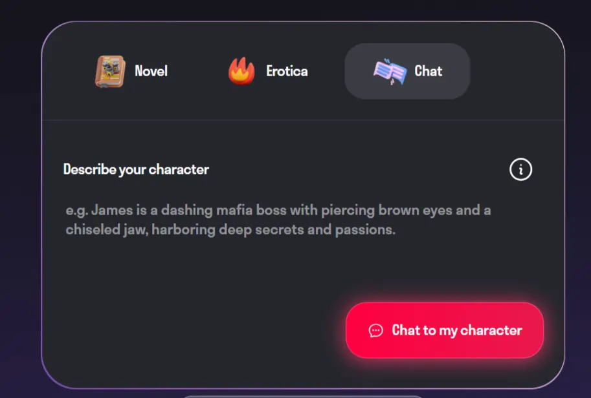Click the highlighted Chat mode pill
The height and width of the screenshot is (398, 591).
407,71
